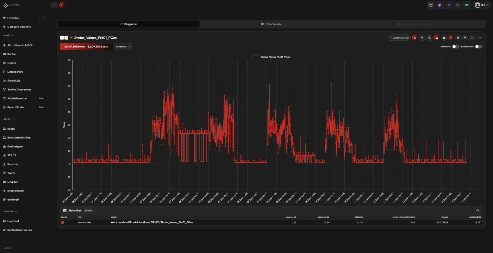Collapse the ADMIN section
493x253 pixels.
pos(13,119)
